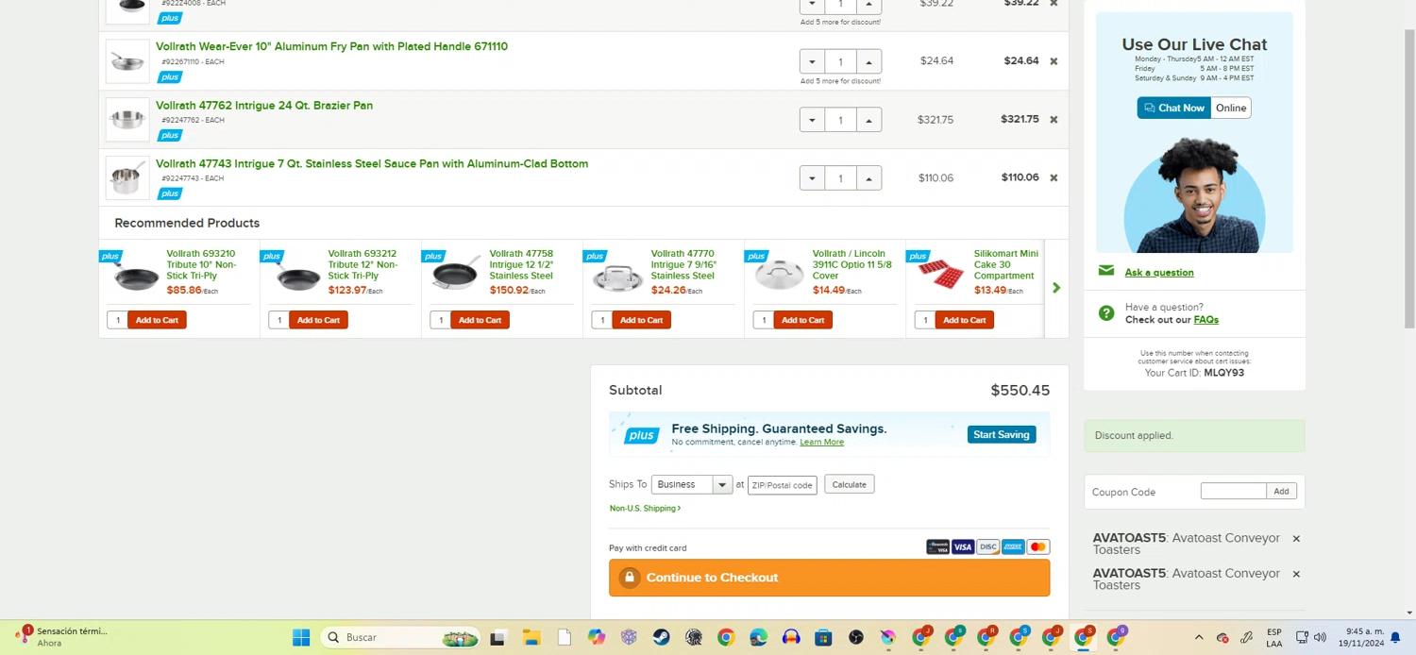Open Microsoft Store from the taskbar

click(x=823, y=637)
